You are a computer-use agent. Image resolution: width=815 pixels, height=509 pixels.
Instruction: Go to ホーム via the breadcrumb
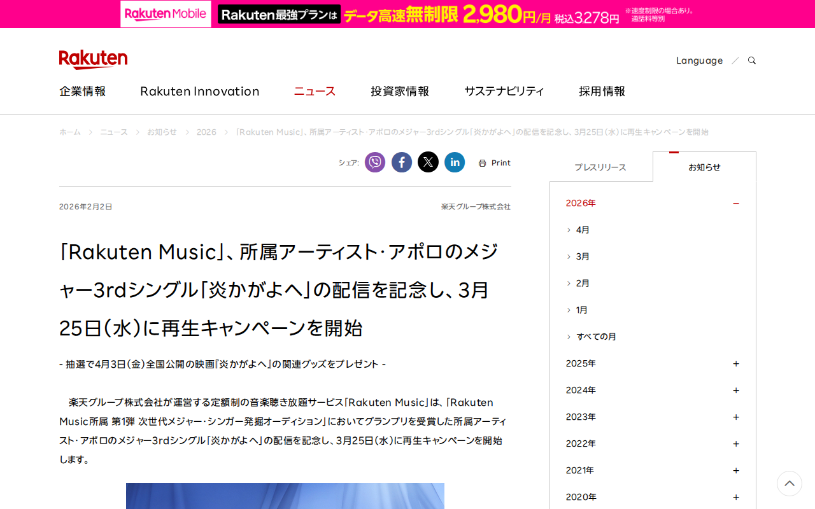pos(70,132)
